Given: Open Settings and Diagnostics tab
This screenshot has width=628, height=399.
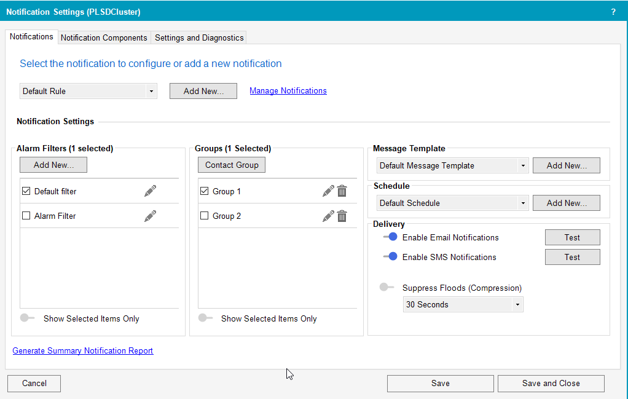Looking at the screenshot, I should [x=199, y=38].
